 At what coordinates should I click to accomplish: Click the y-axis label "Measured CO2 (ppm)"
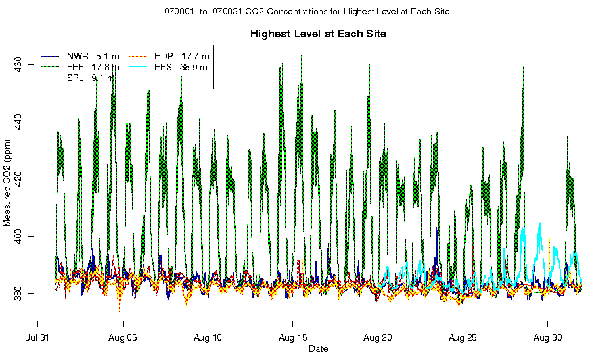click(x=7, y=183)
